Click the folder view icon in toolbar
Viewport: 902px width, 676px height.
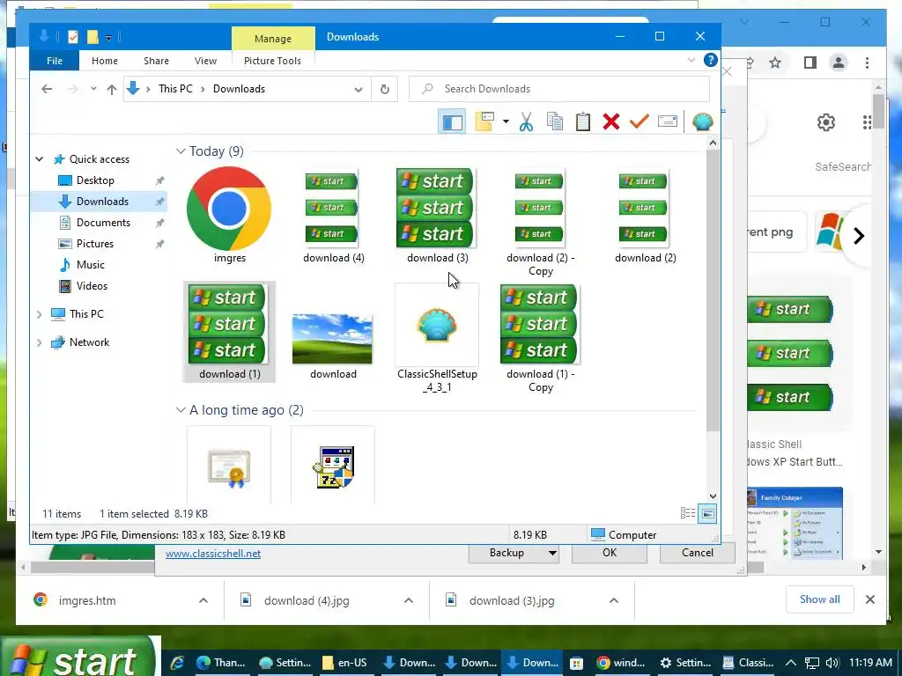[x=484, y=121]
